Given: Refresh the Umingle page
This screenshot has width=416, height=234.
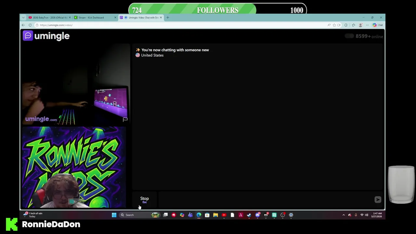Looking at the screenshot, I should pyautogui.click(x=30, y=25).
